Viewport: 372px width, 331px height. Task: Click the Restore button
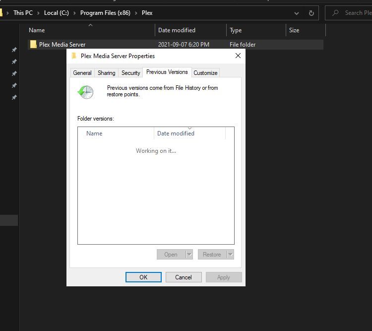pos(212,254)
